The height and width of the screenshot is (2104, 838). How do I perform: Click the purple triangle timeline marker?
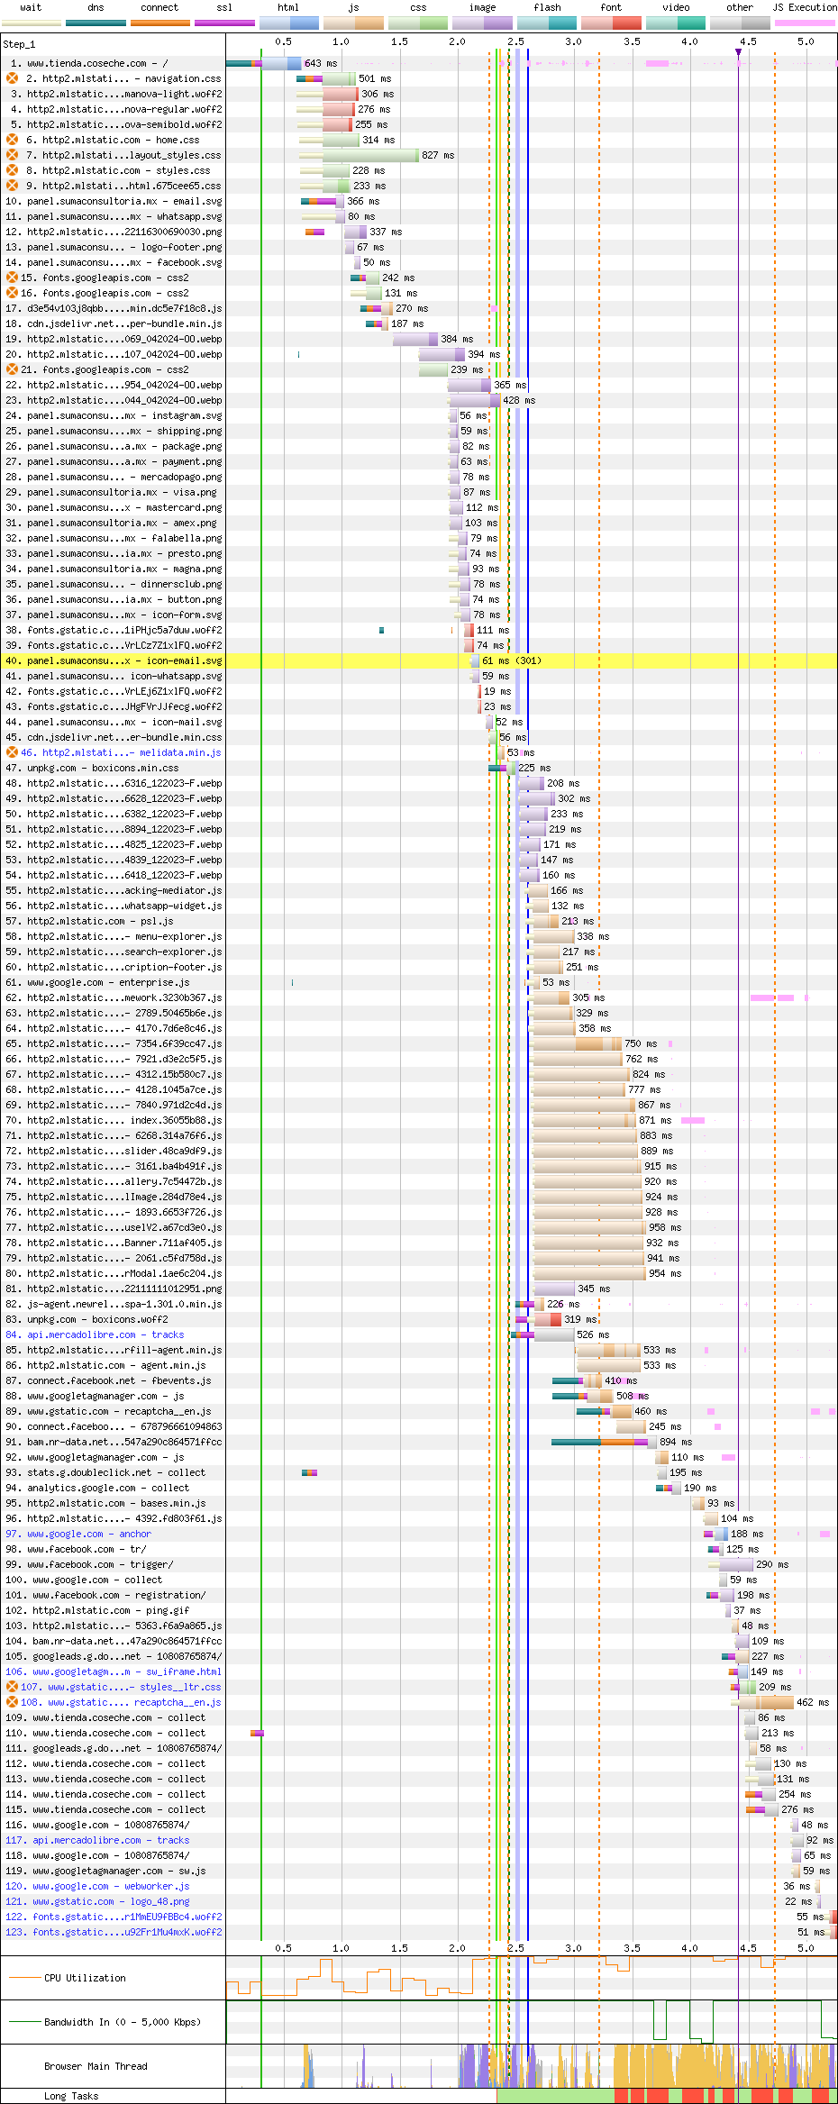click(739, 52)
